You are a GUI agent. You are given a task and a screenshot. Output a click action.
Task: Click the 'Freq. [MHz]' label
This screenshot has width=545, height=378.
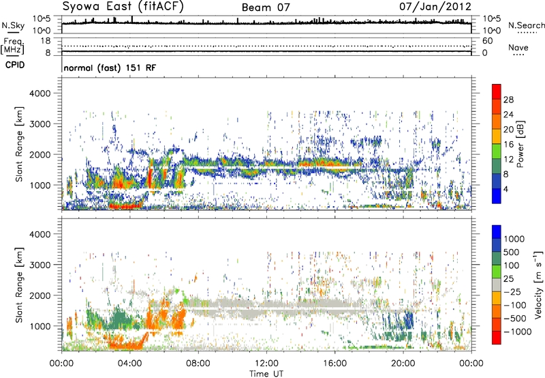(x=12, y=46)
